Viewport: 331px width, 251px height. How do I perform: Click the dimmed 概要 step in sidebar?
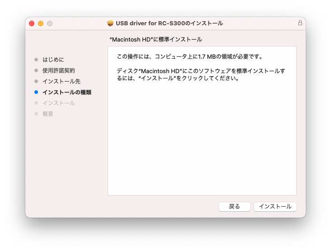48,114
